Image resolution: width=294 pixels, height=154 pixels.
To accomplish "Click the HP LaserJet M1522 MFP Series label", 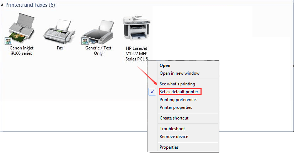I will pos(137,54).
